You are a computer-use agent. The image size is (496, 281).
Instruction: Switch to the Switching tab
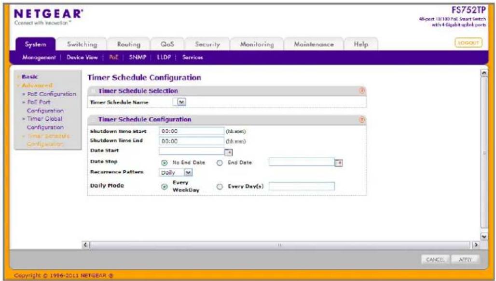[x=82, y=44]
